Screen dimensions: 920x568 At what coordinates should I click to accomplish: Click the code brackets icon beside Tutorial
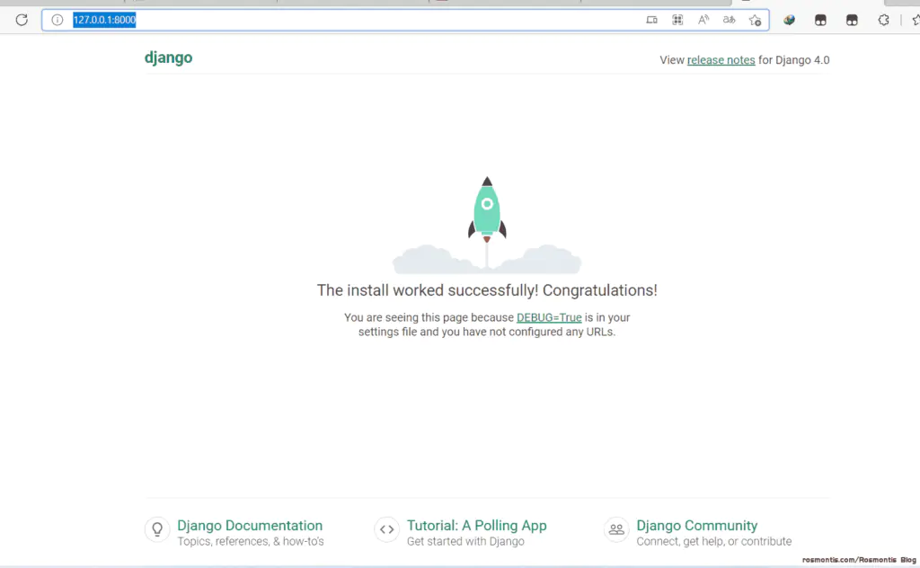pos(386,529)
